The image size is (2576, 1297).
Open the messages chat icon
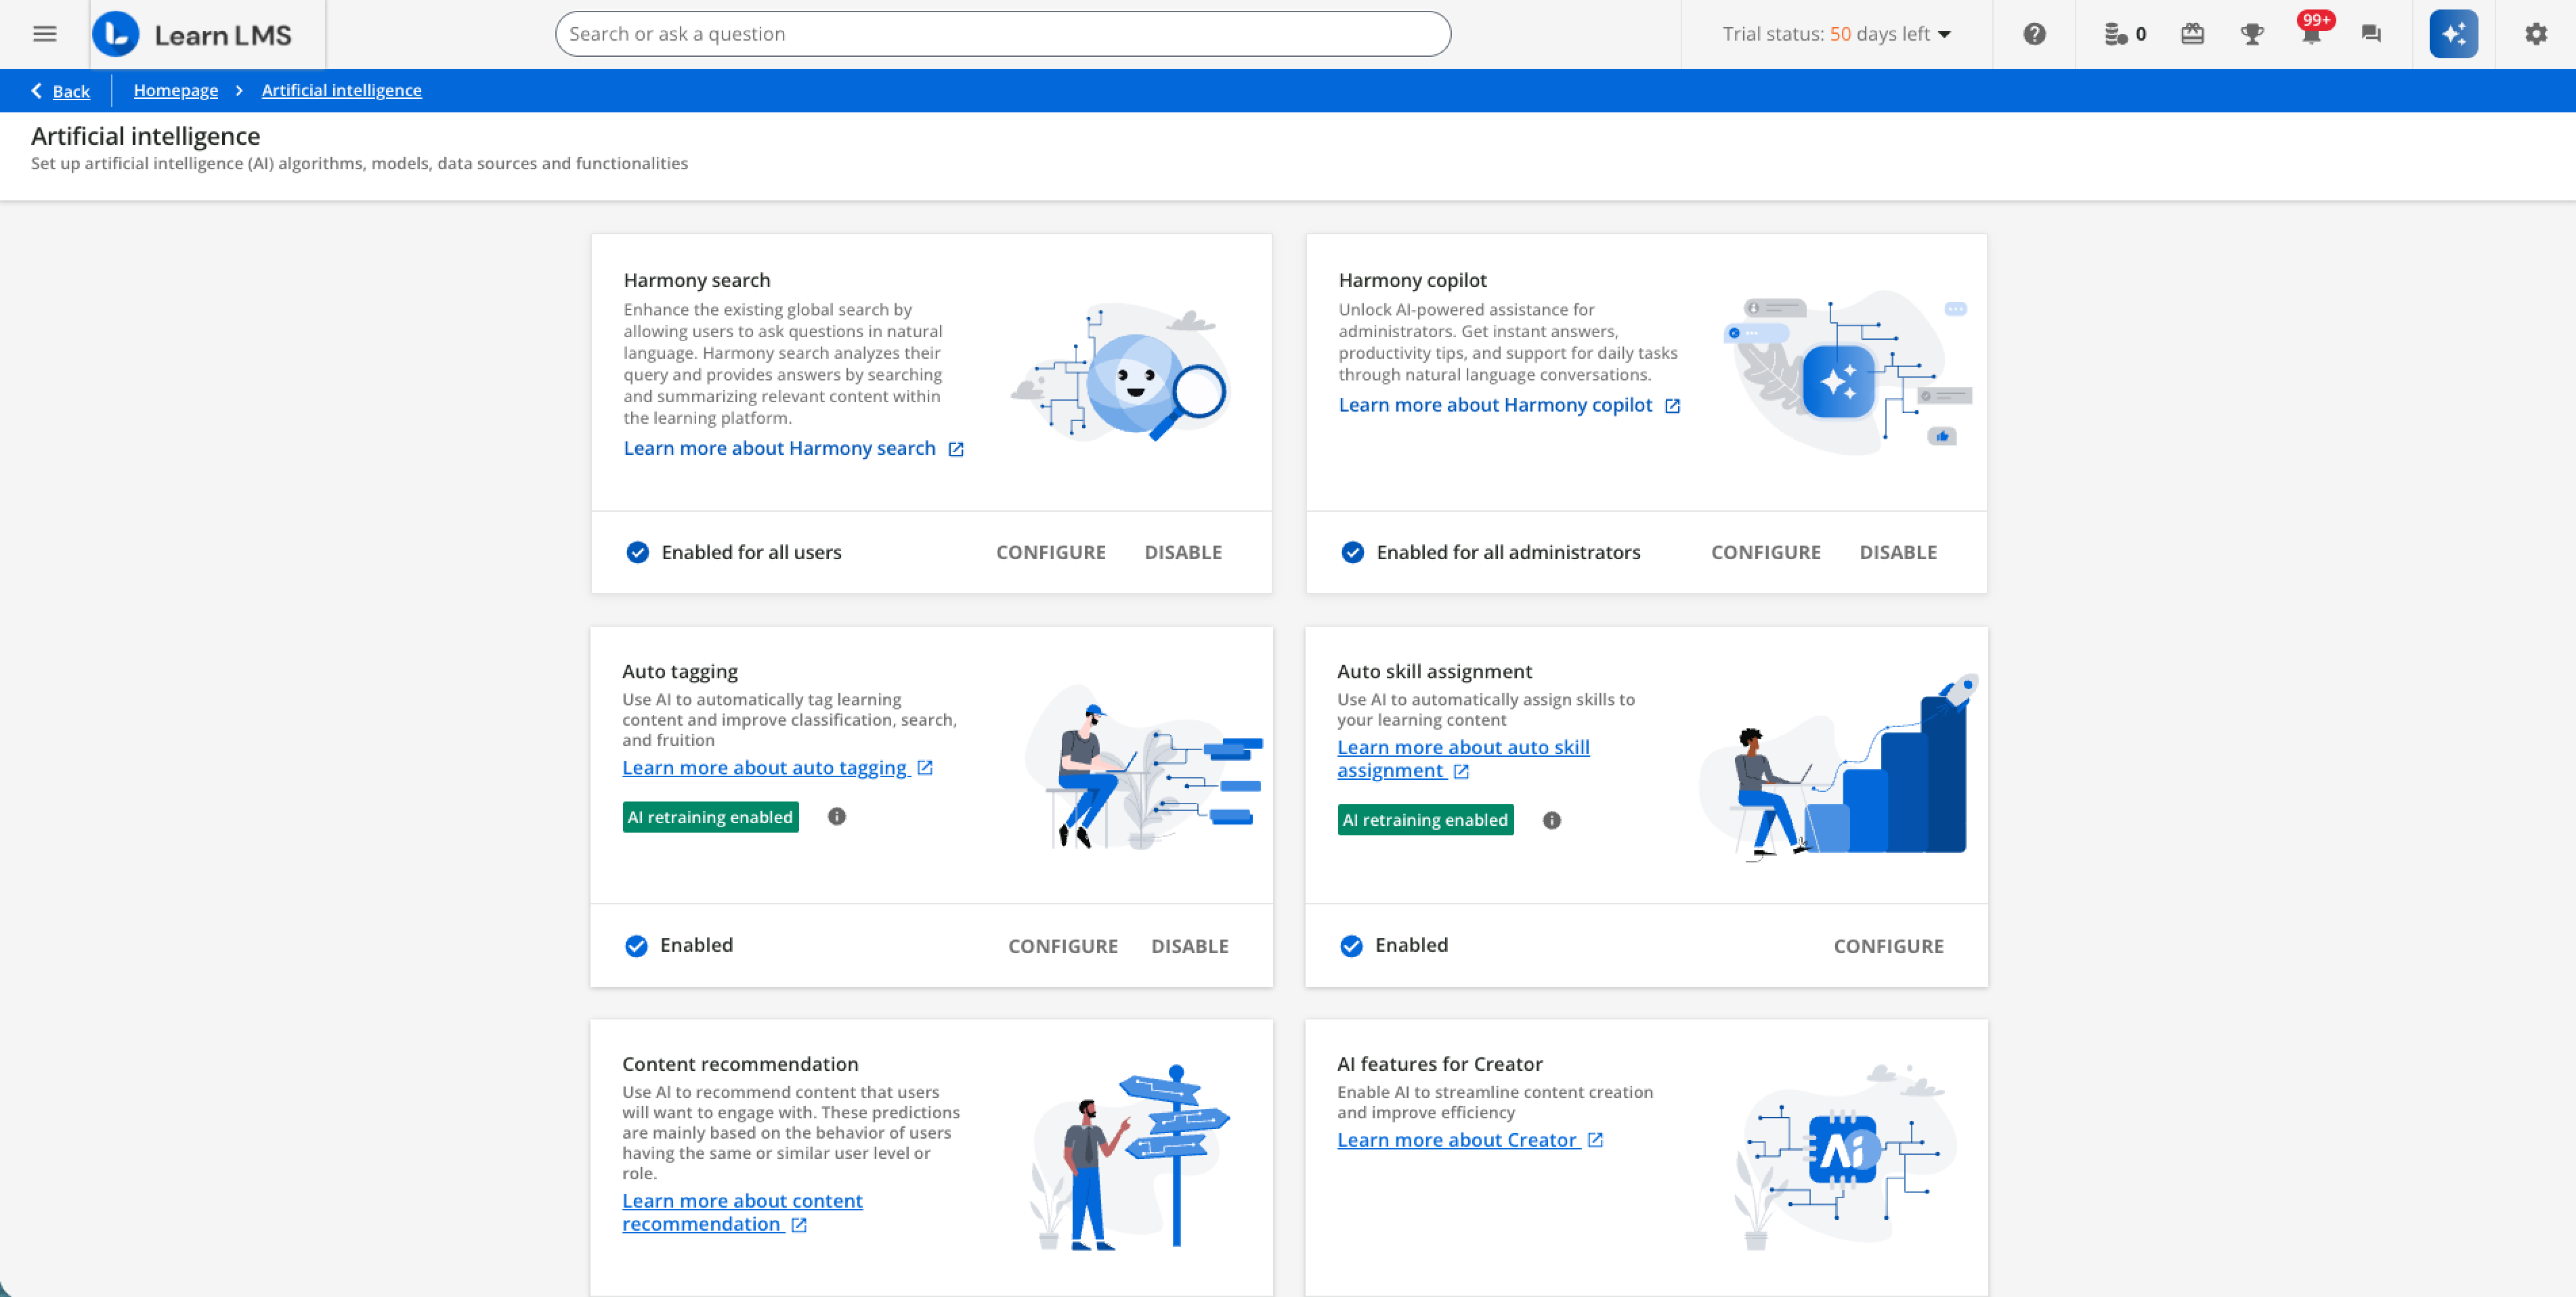(x=2371, y=33)
